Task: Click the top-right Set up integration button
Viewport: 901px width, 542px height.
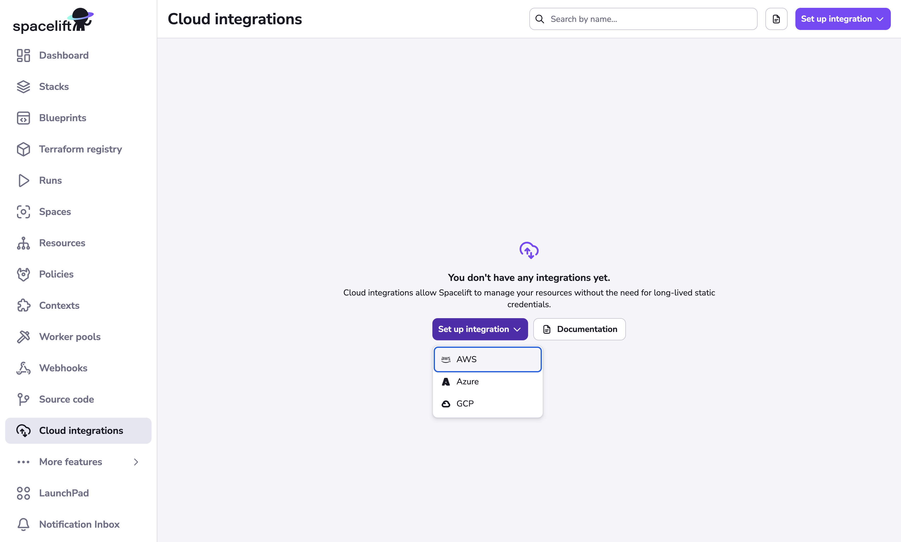Action: tap(842, 19)
